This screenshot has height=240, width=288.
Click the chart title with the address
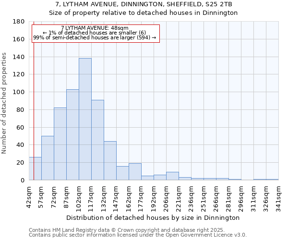144,4
